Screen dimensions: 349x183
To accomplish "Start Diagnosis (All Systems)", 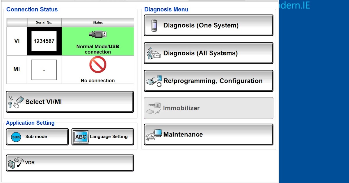I will 208,53.
